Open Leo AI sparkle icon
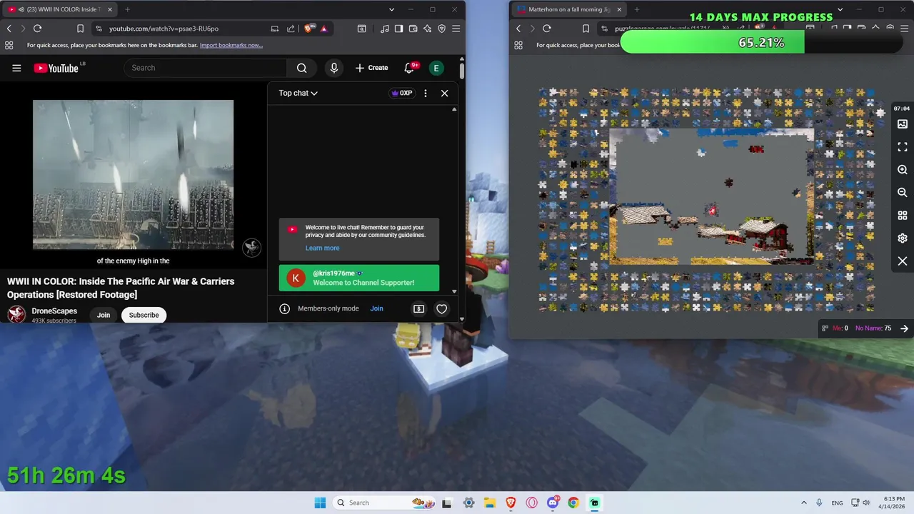The width and height of the screenshot is (914, 514). [427, 29]
